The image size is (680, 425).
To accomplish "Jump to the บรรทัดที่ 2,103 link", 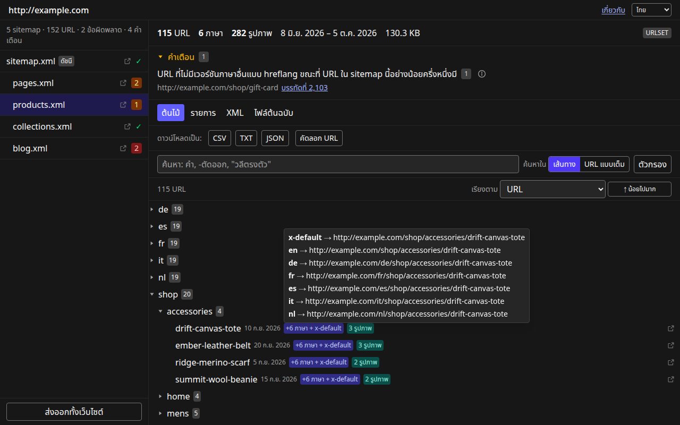I will point(304,88).
